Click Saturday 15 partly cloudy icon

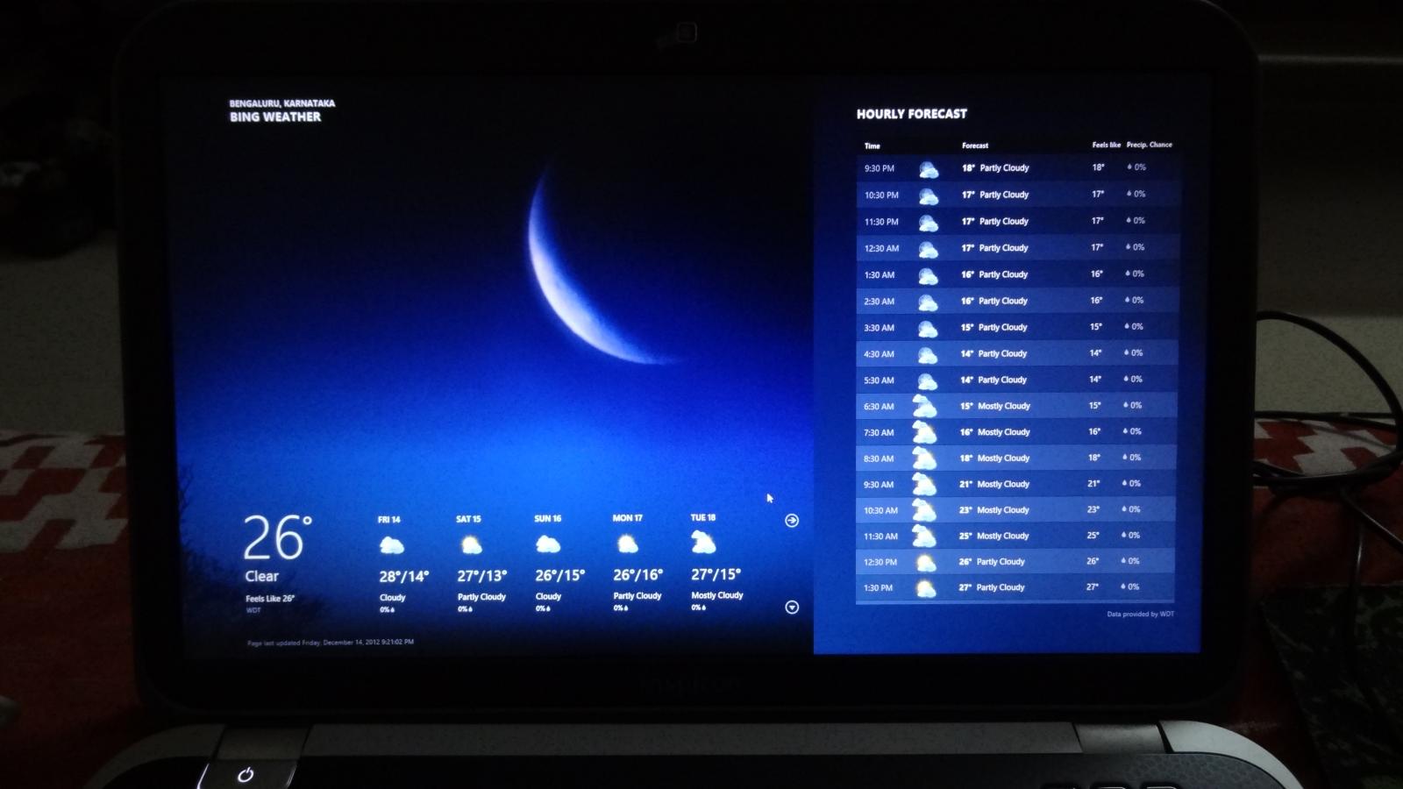point(471,546)
